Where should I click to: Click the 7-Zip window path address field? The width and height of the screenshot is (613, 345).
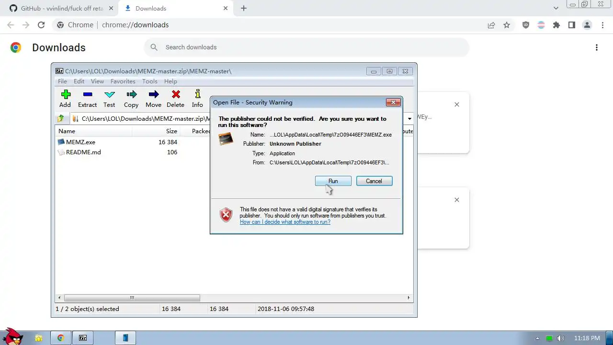[238, 118]
